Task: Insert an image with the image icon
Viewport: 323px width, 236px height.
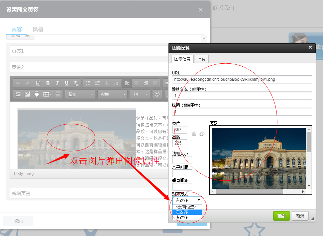Action: (18, 94)
